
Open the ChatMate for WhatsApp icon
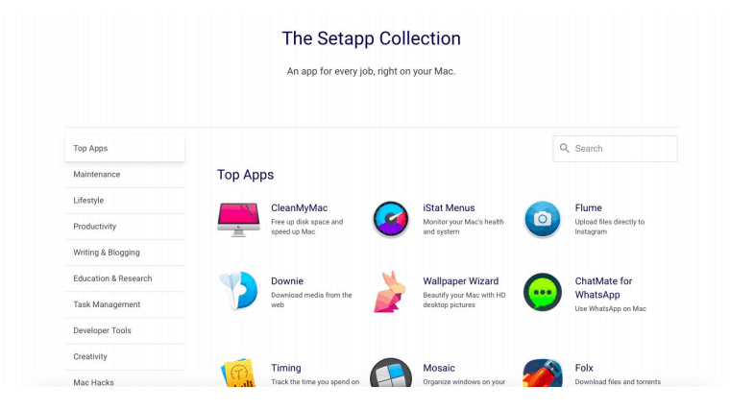point(543,292)
